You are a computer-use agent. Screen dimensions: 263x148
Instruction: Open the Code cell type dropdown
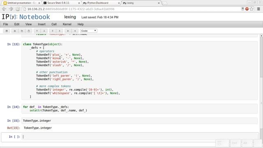click(x=89, y=31)
